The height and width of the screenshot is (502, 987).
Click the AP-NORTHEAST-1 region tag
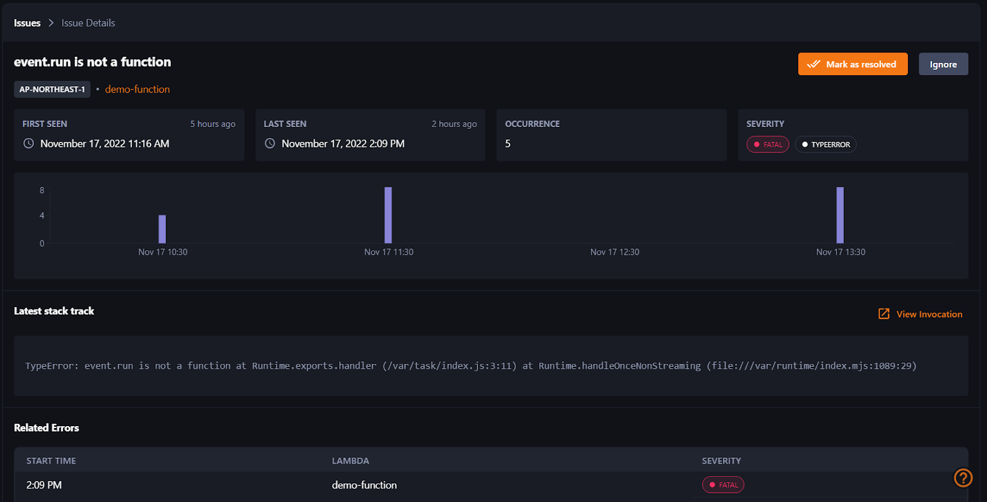coord(52,89)
